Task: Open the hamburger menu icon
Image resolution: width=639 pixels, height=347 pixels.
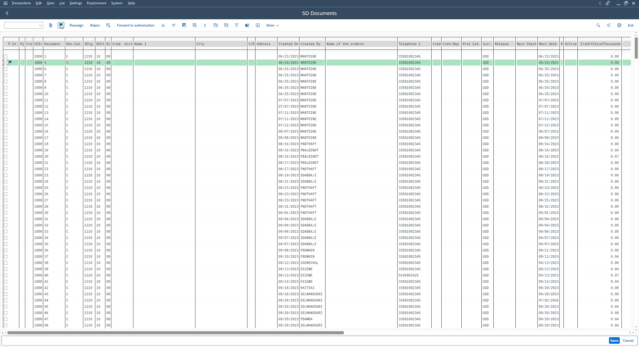Action: (5, 3)
